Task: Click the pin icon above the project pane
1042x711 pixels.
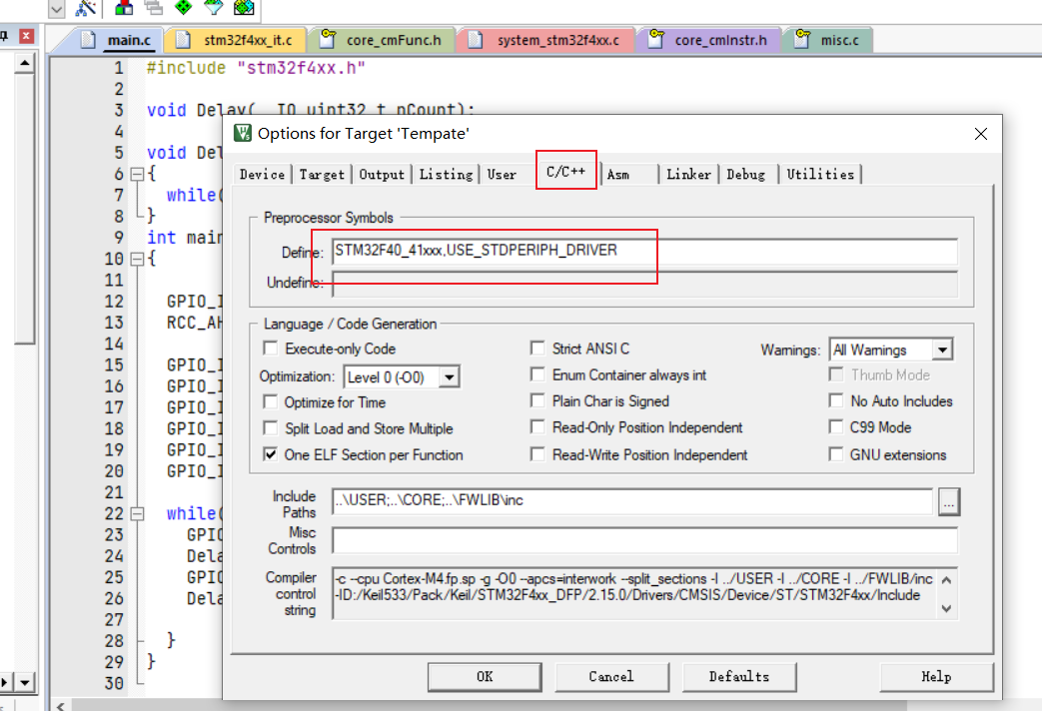Action: [4, 33]
